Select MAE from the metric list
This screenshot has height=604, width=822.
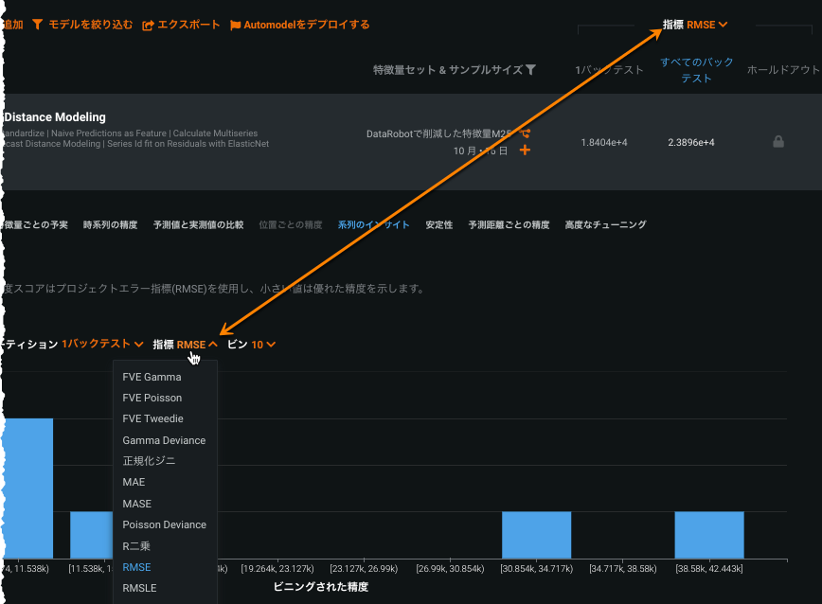134,482
